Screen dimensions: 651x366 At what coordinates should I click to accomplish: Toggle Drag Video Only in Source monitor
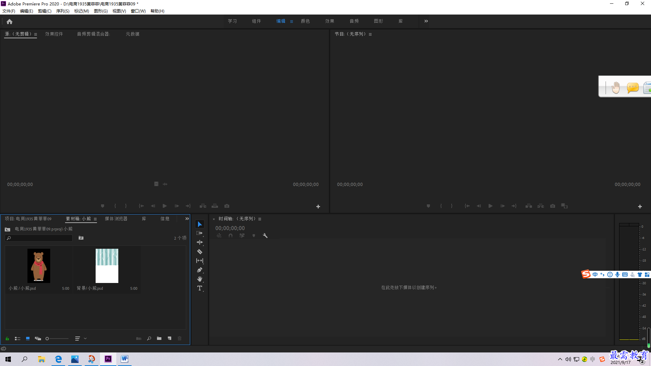(x=156, y=184)
